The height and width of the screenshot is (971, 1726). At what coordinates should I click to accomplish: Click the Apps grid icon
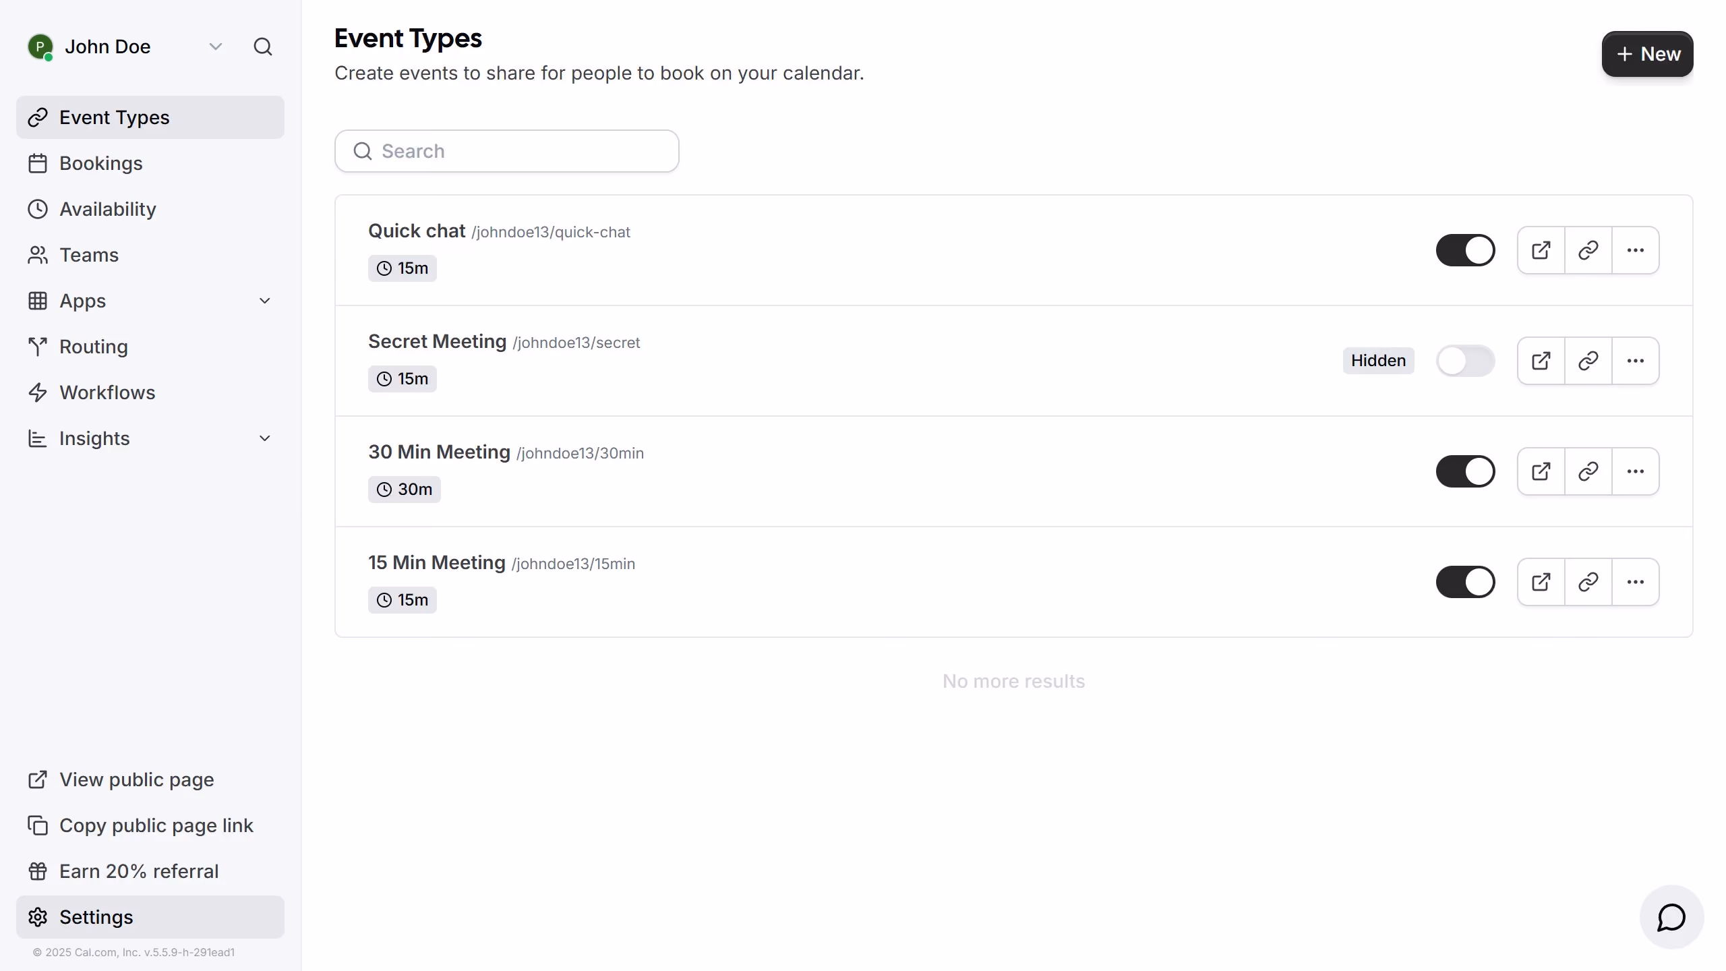pyautogui.click(x=38, y=301)
